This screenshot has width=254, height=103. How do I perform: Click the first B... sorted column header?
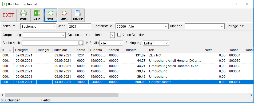tap(7, 50)
